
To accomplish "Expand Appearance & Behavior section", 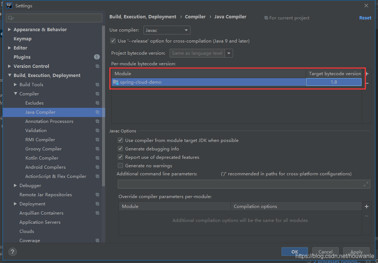I will (x=10, y=29).
